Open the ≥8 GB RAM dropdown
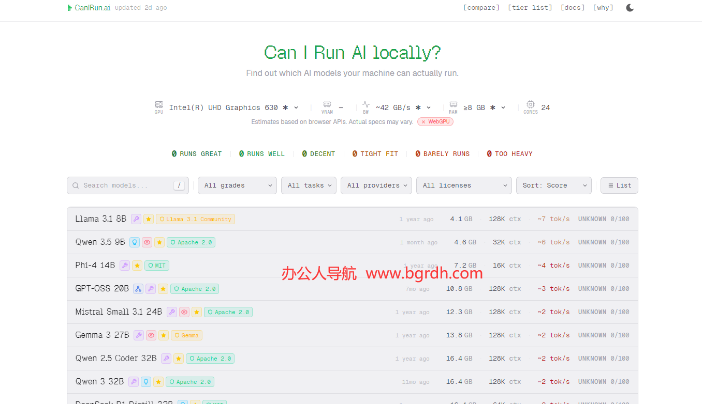This screenshot has height=404, width=702. pyautogui.click(x=485, y=107)
